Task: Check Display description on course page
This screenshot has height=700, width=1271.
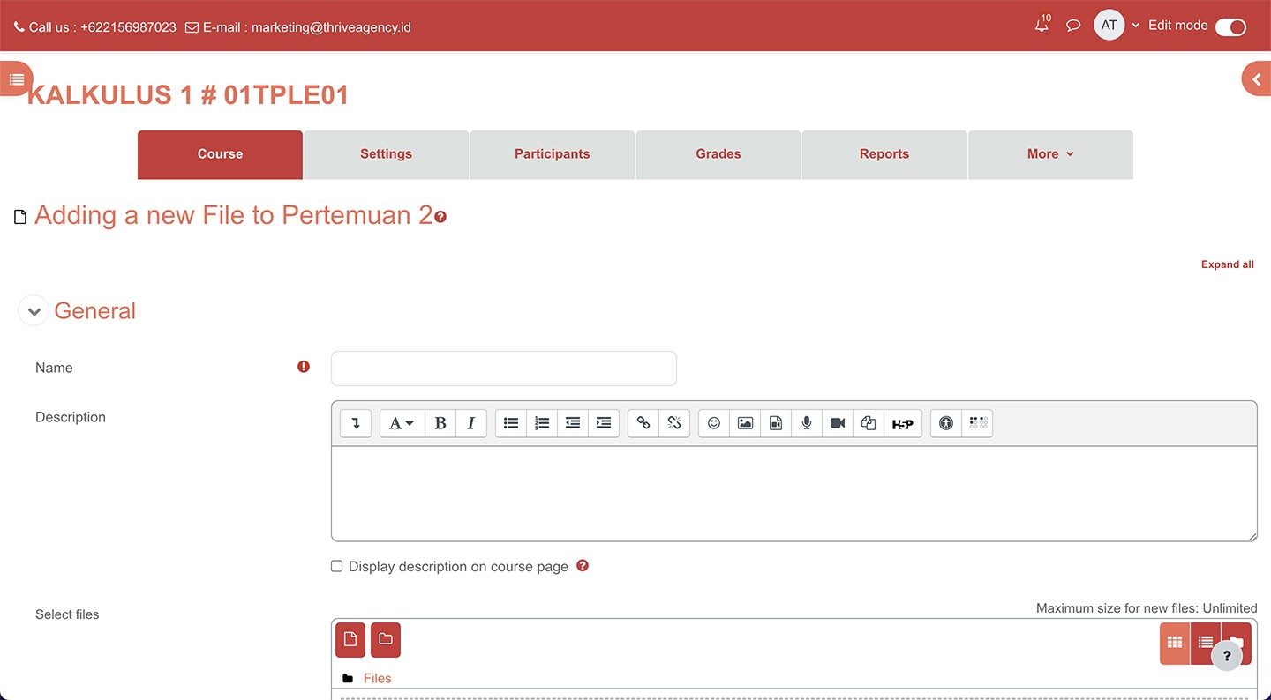Action: point(336,566)
